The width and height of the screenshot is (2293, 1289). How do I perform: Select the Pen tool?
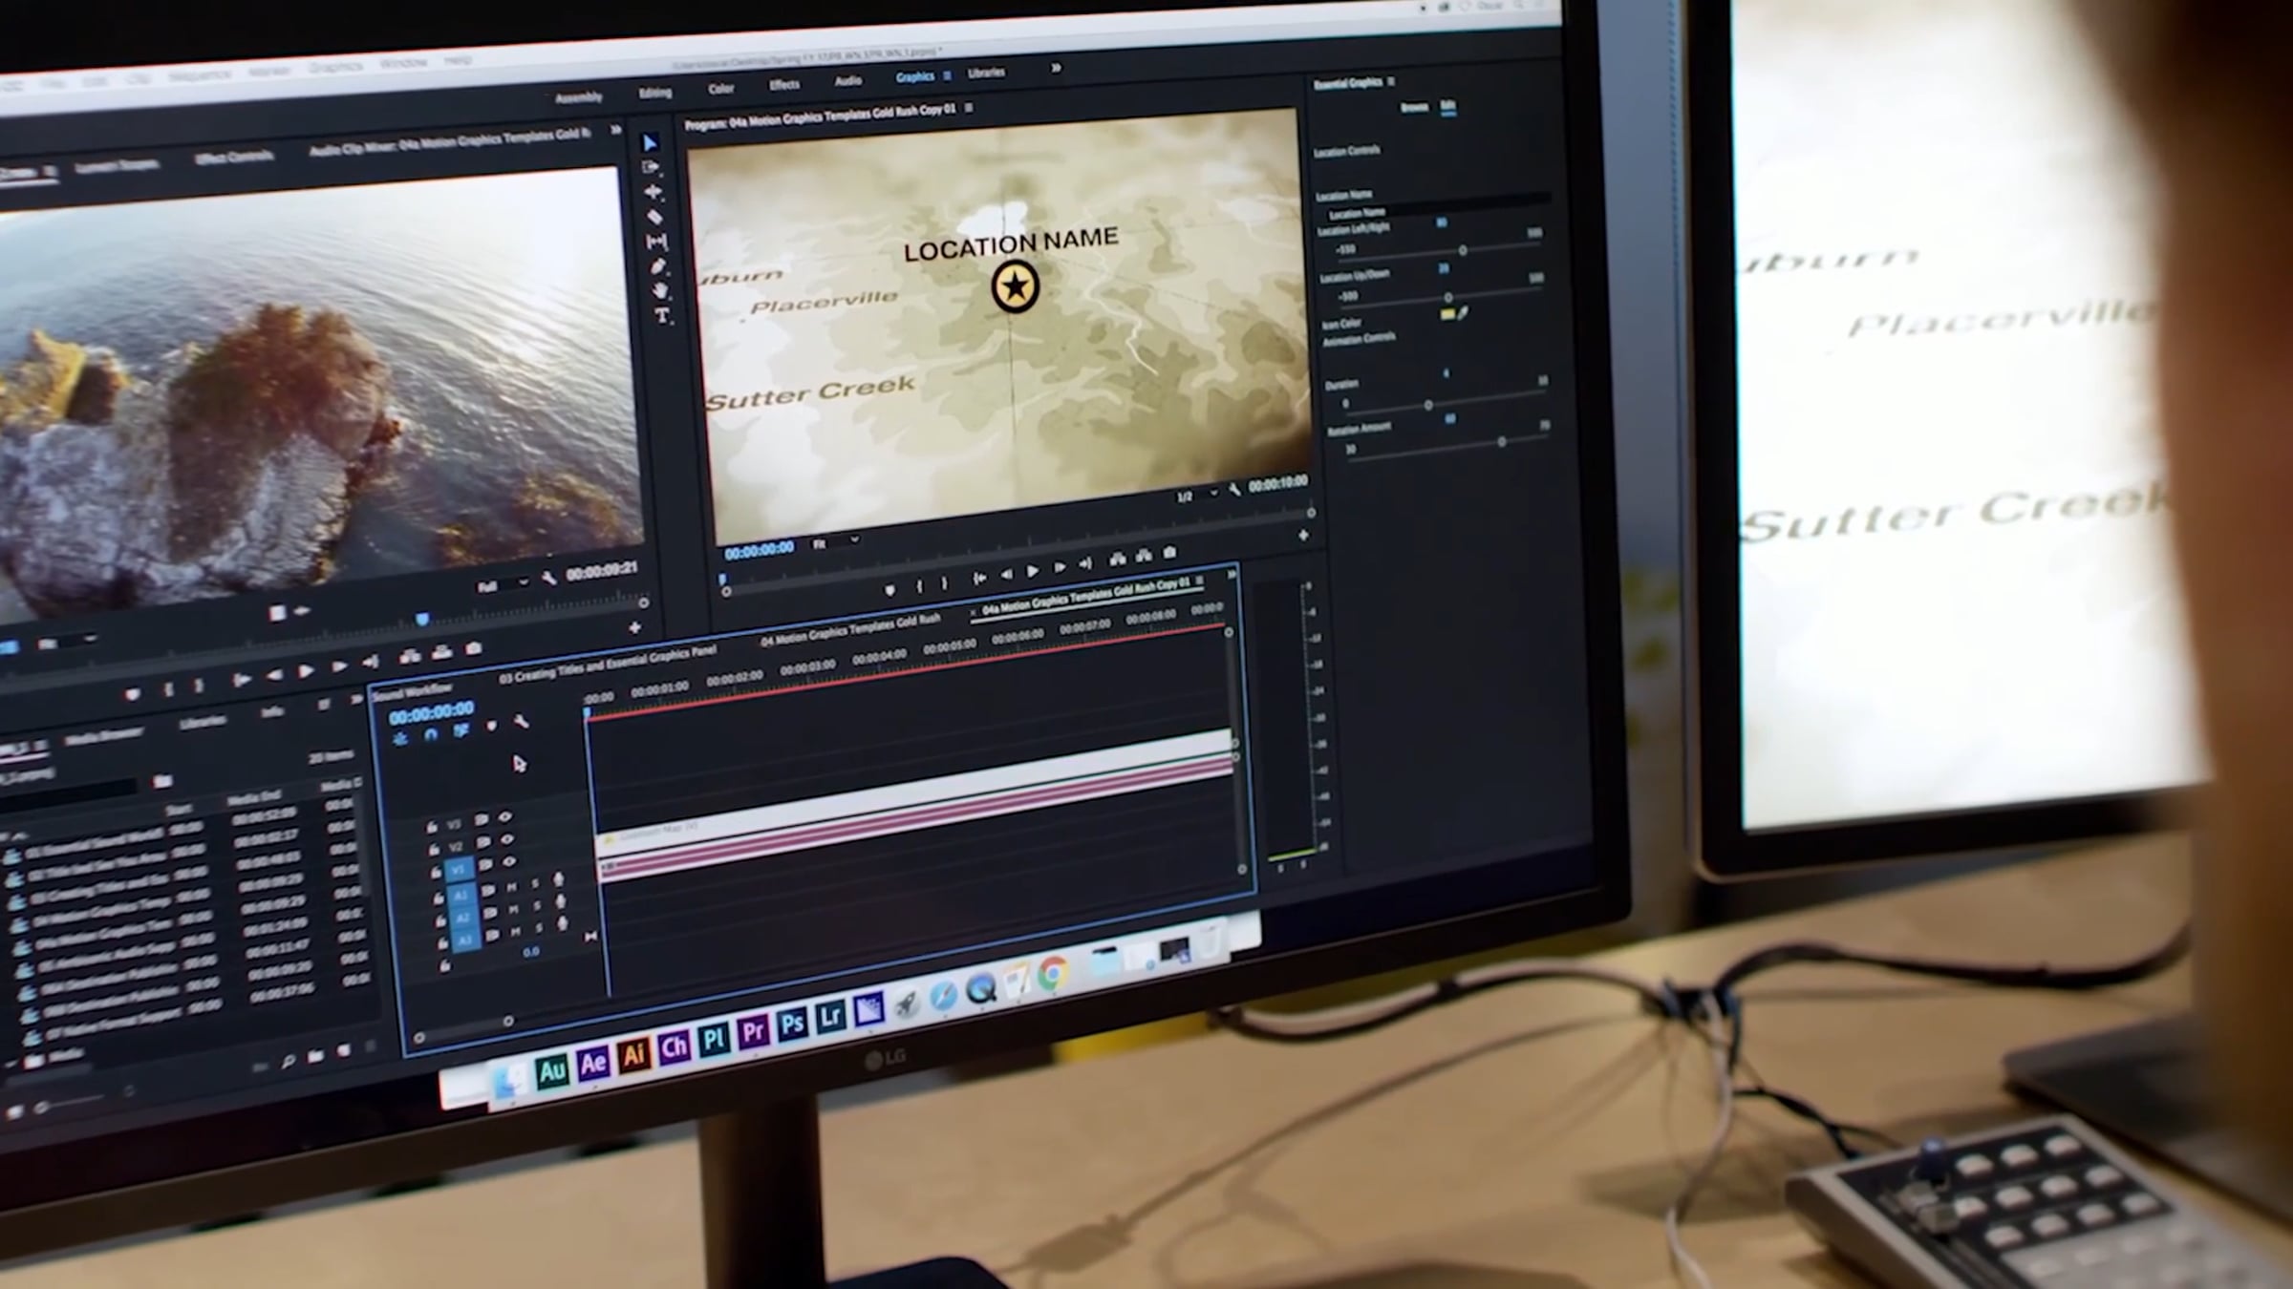pos(658,267)
